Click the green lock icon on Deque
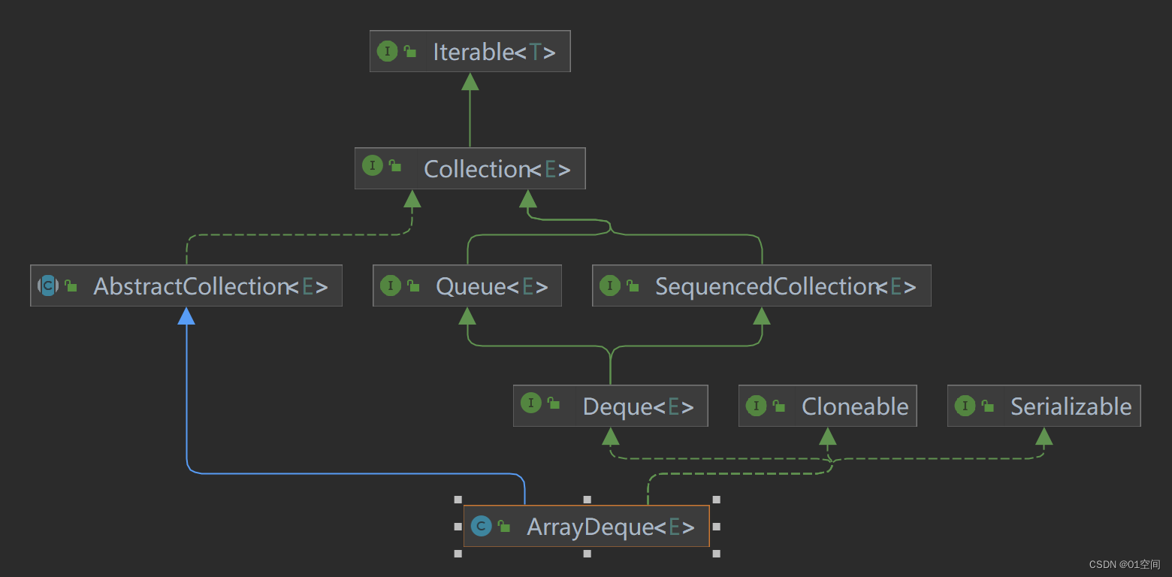This screenshot has width=1172, height=577. coord(554,403)
